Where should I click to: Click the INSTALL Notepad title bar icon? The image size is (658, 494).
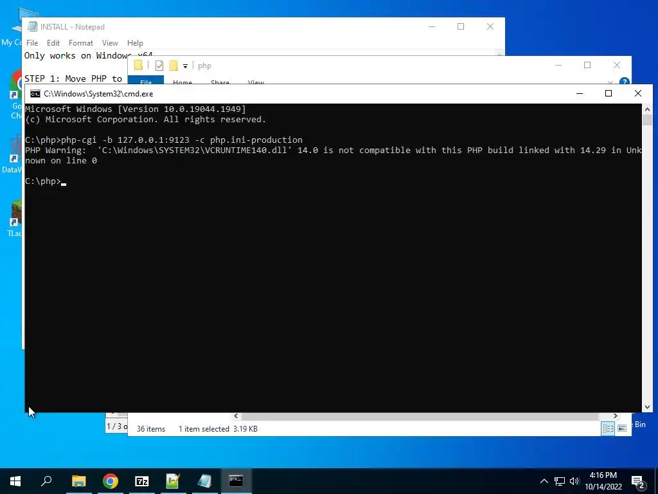click(32, 26)
